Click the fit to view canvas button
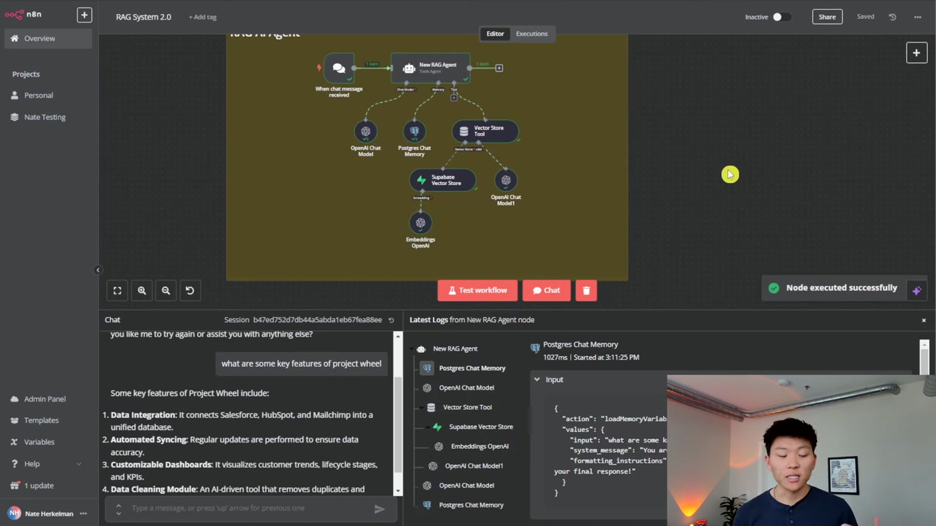936x526 pixels. [x=117, y=291]
